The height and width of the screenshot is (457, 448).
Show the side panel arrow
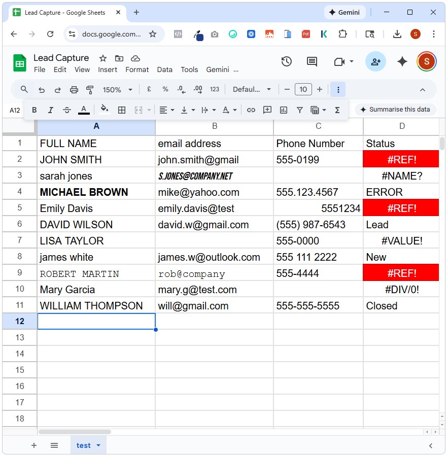[431, 446]
